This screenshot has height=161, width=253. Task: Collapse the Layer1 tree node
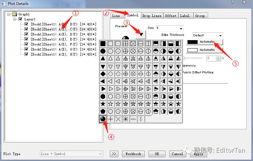click(15, 19)
